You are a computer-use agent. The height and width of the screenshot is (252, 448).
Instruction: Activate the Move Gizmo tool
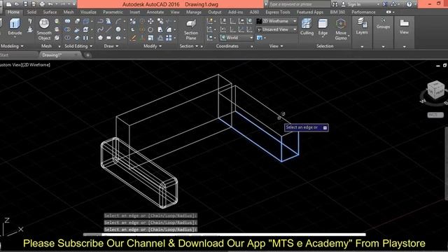(x=341, y=29)
